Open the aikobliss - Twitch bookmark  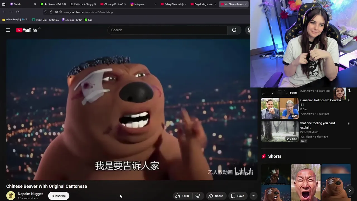click(72, 20)
